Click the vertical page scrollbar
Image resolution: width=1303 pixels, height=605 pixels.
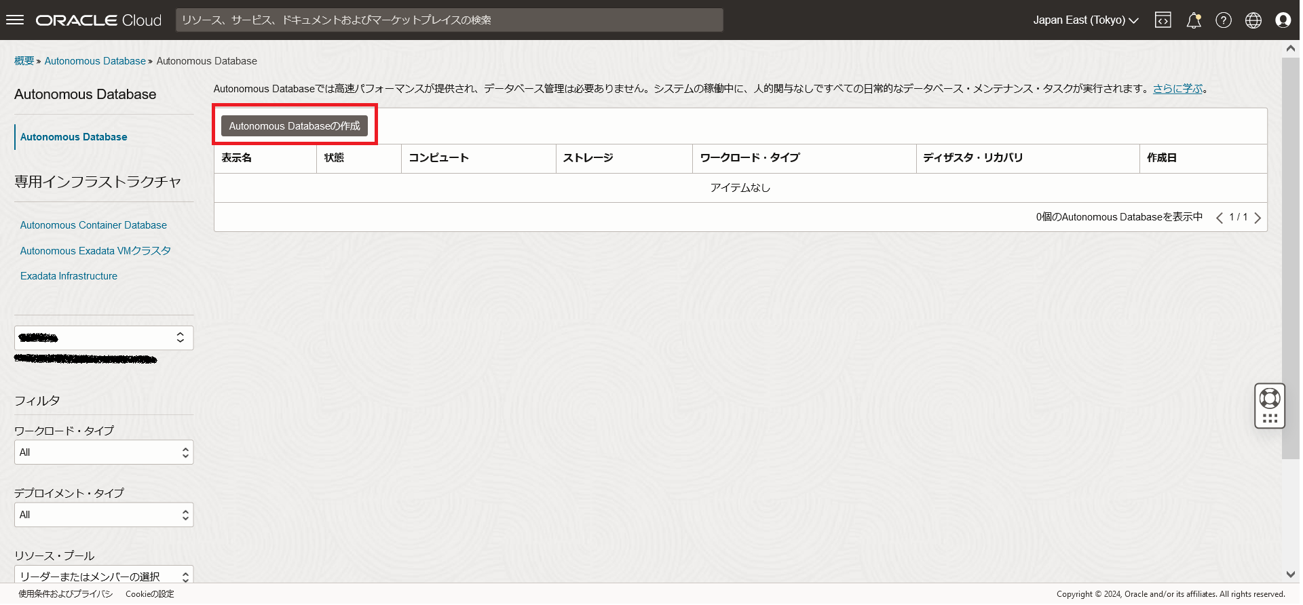pos(1290,258)
